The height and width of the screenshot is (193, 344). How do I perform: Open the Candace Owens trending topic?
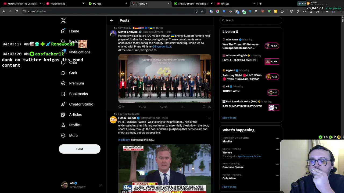[233, 167]
